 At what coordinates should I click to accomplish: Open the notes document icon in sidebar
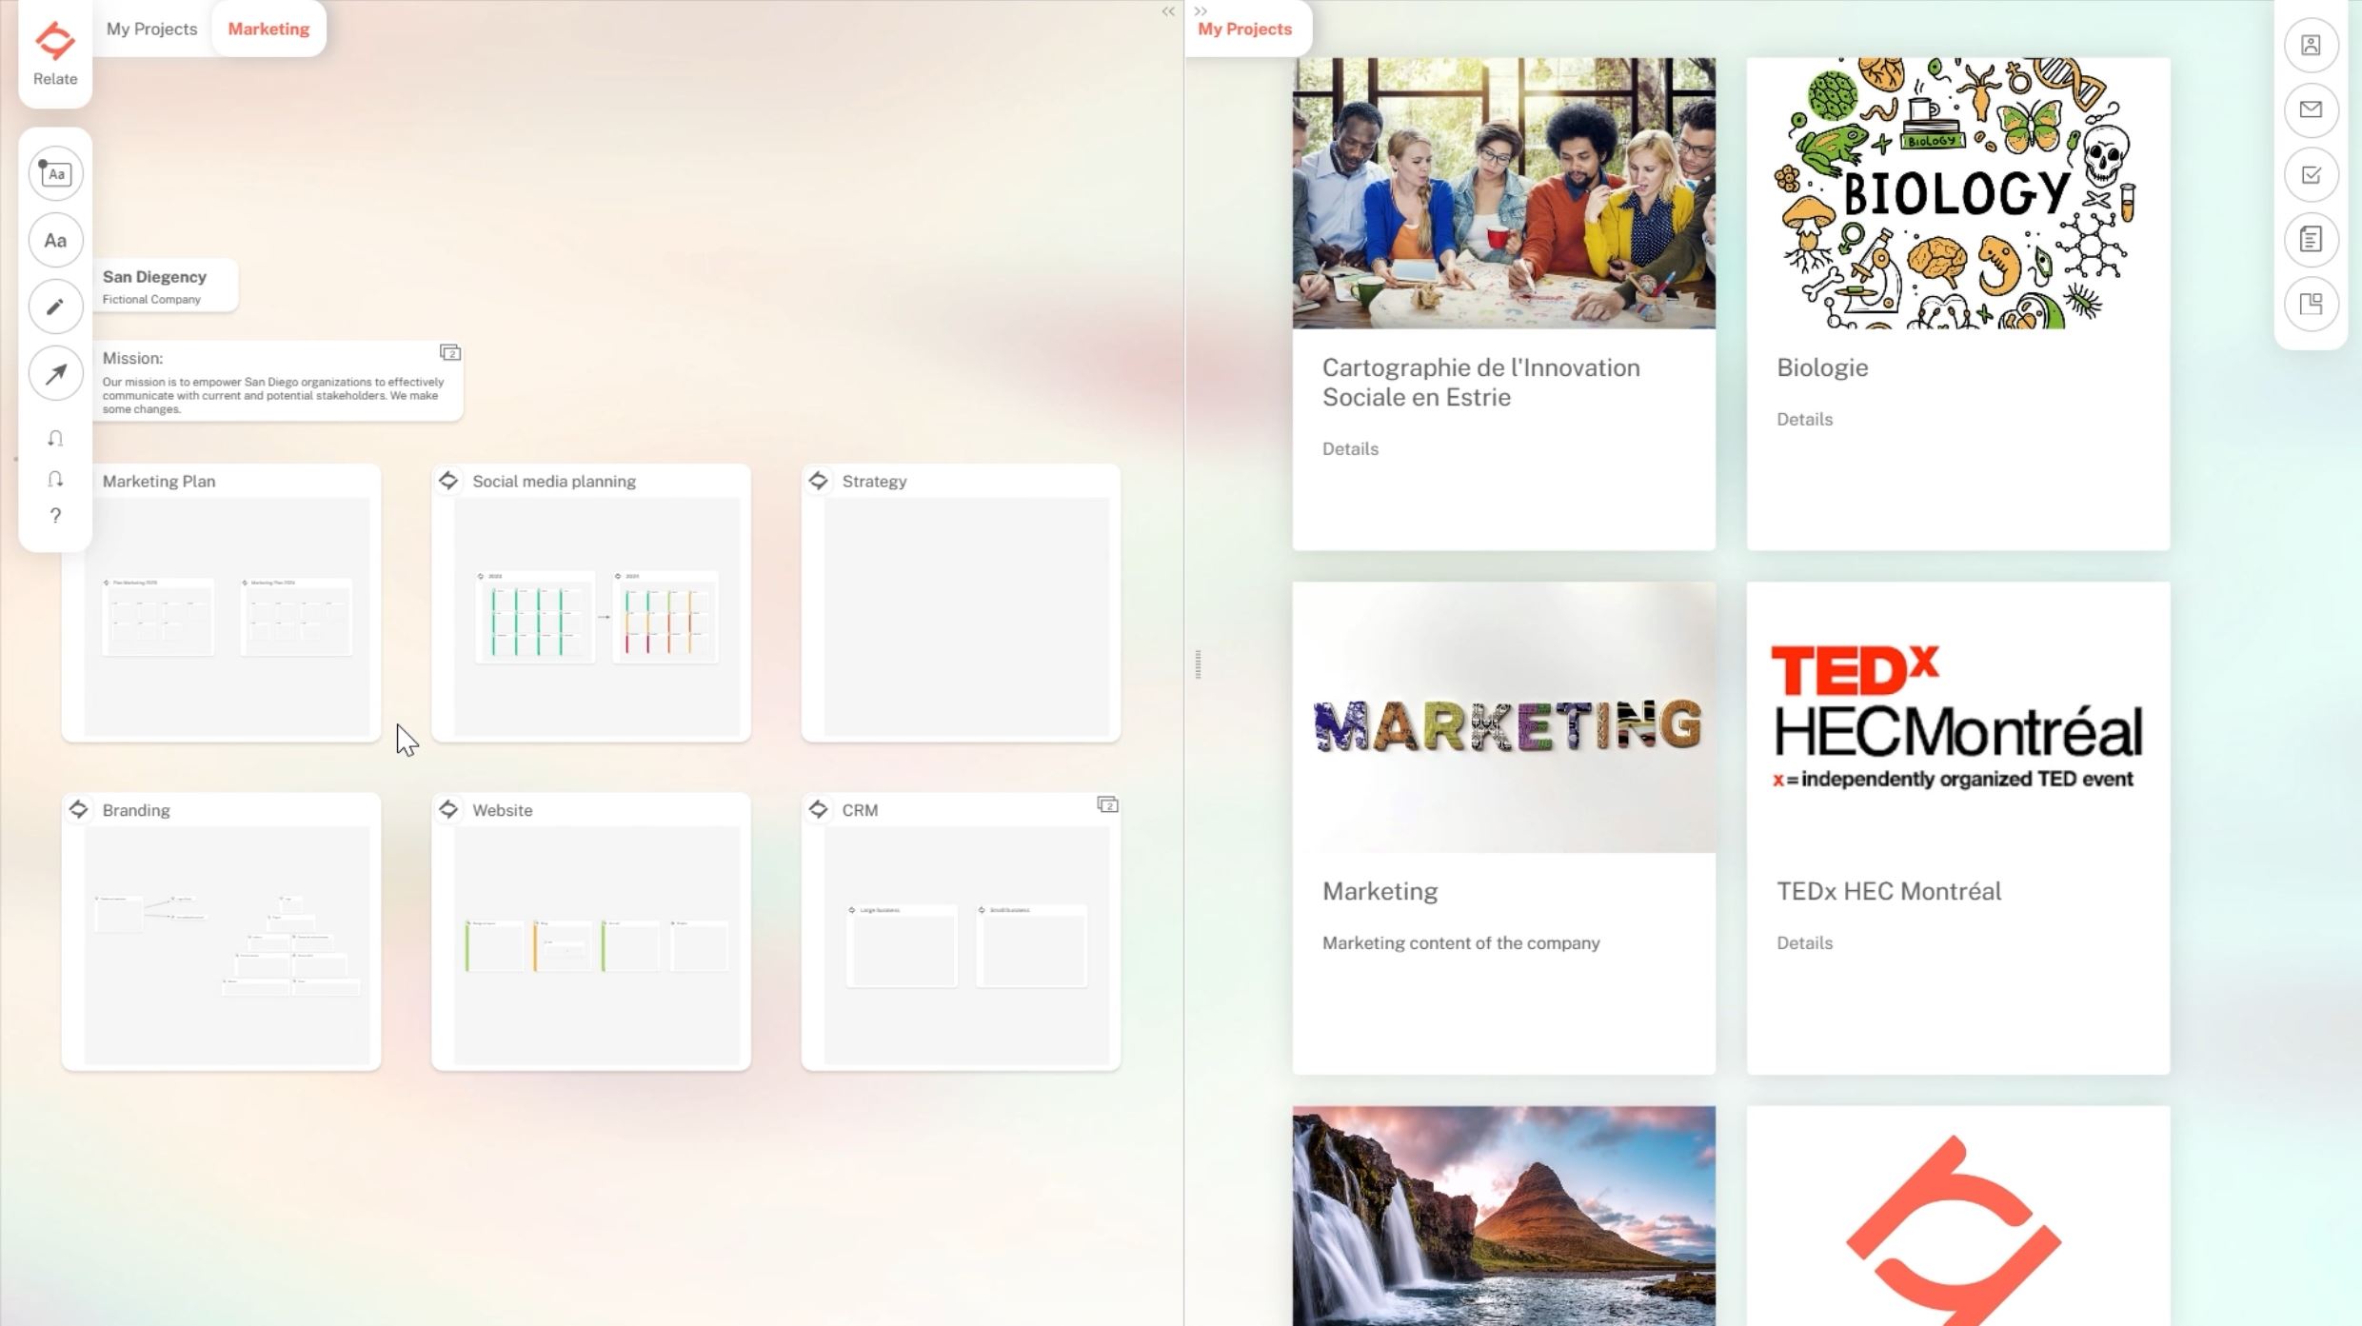[x=2311, y=239]
